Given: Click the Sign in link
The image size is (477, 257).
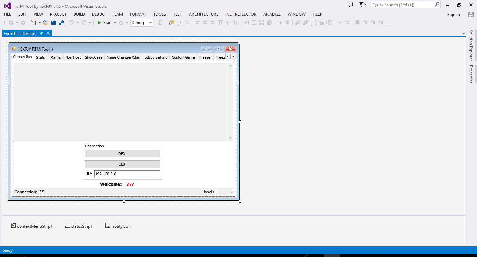Looking at the screenshot, I should [x=453, y=15].
